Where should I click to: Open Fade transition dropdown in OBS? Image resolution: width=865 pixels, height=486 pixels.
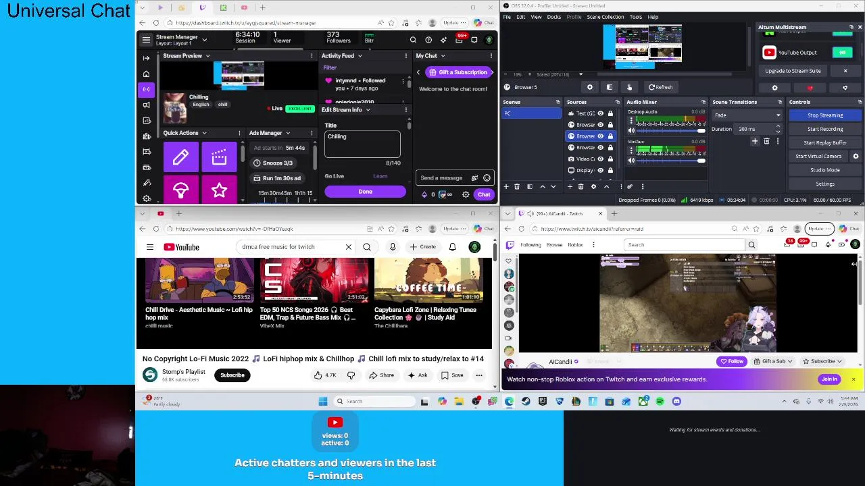[x=747, y=115]
